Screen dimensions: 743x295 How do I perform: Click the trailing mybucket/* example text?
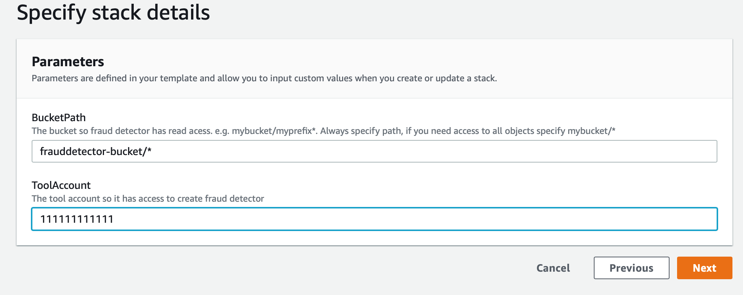(x=592, y=131)
